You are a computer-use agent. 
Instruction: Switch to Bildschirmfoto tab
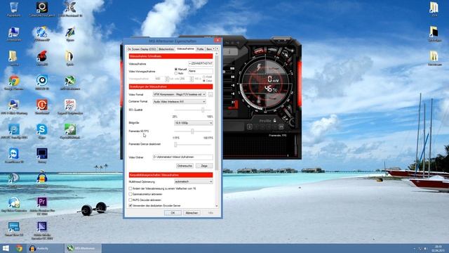coord(166,49)
